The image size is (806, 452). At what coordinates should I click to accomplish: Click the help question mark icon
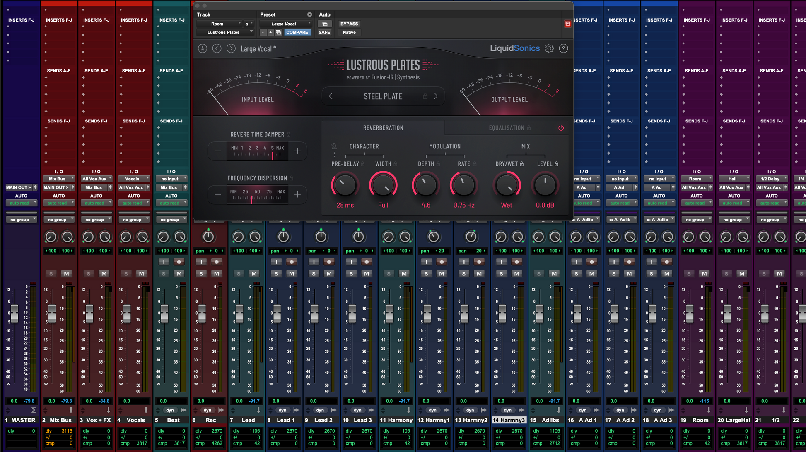tap(563, 48)
